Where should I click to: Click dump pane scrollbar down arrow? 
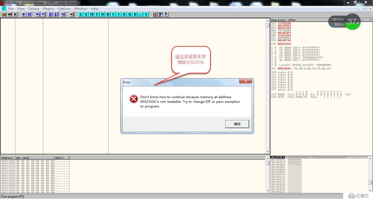point(268,191)
